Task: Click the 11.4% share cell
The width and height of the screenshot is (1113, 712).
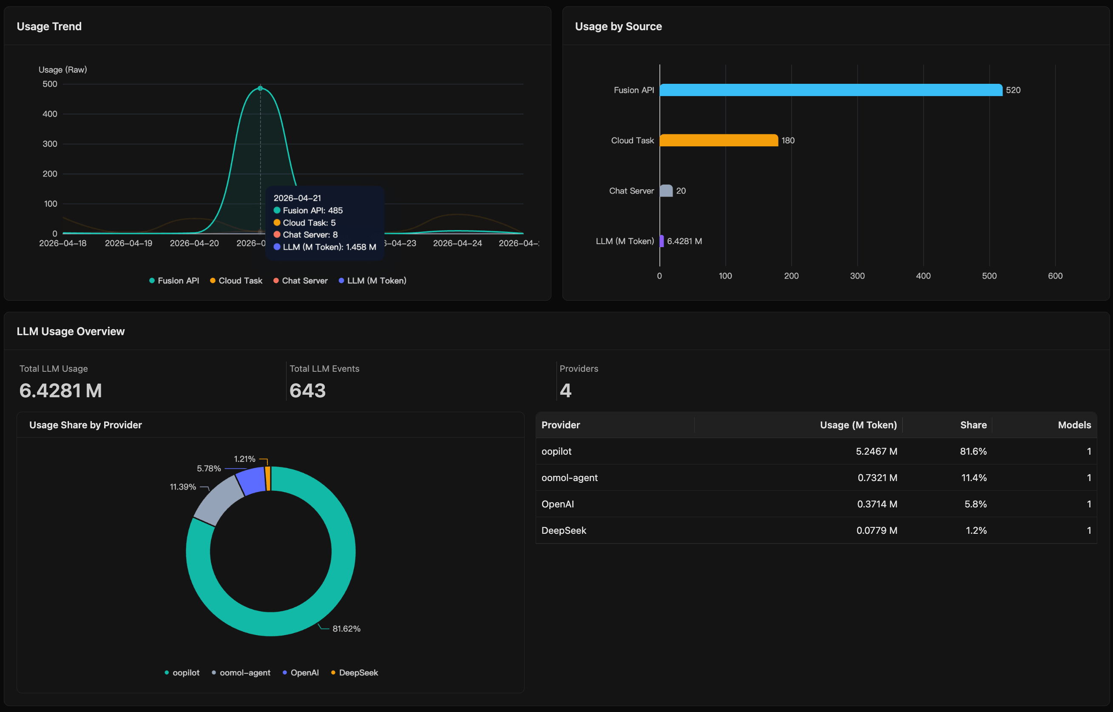Action: (974, 478)
